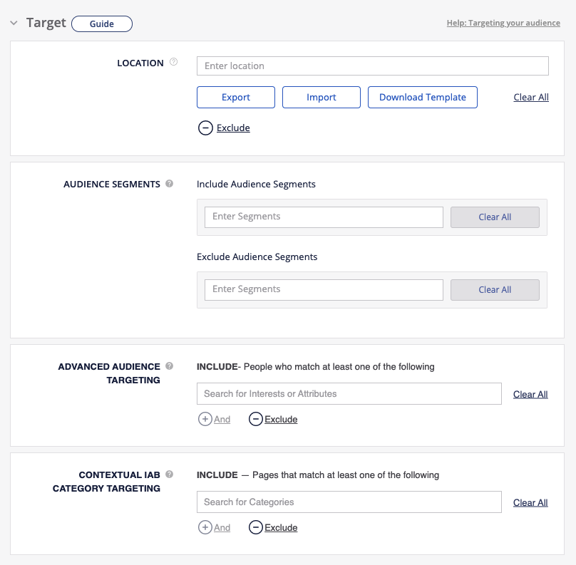The width and height of the screenshot is (576, 565).
Task: Export the location list
Action: (x=236, y=97)
